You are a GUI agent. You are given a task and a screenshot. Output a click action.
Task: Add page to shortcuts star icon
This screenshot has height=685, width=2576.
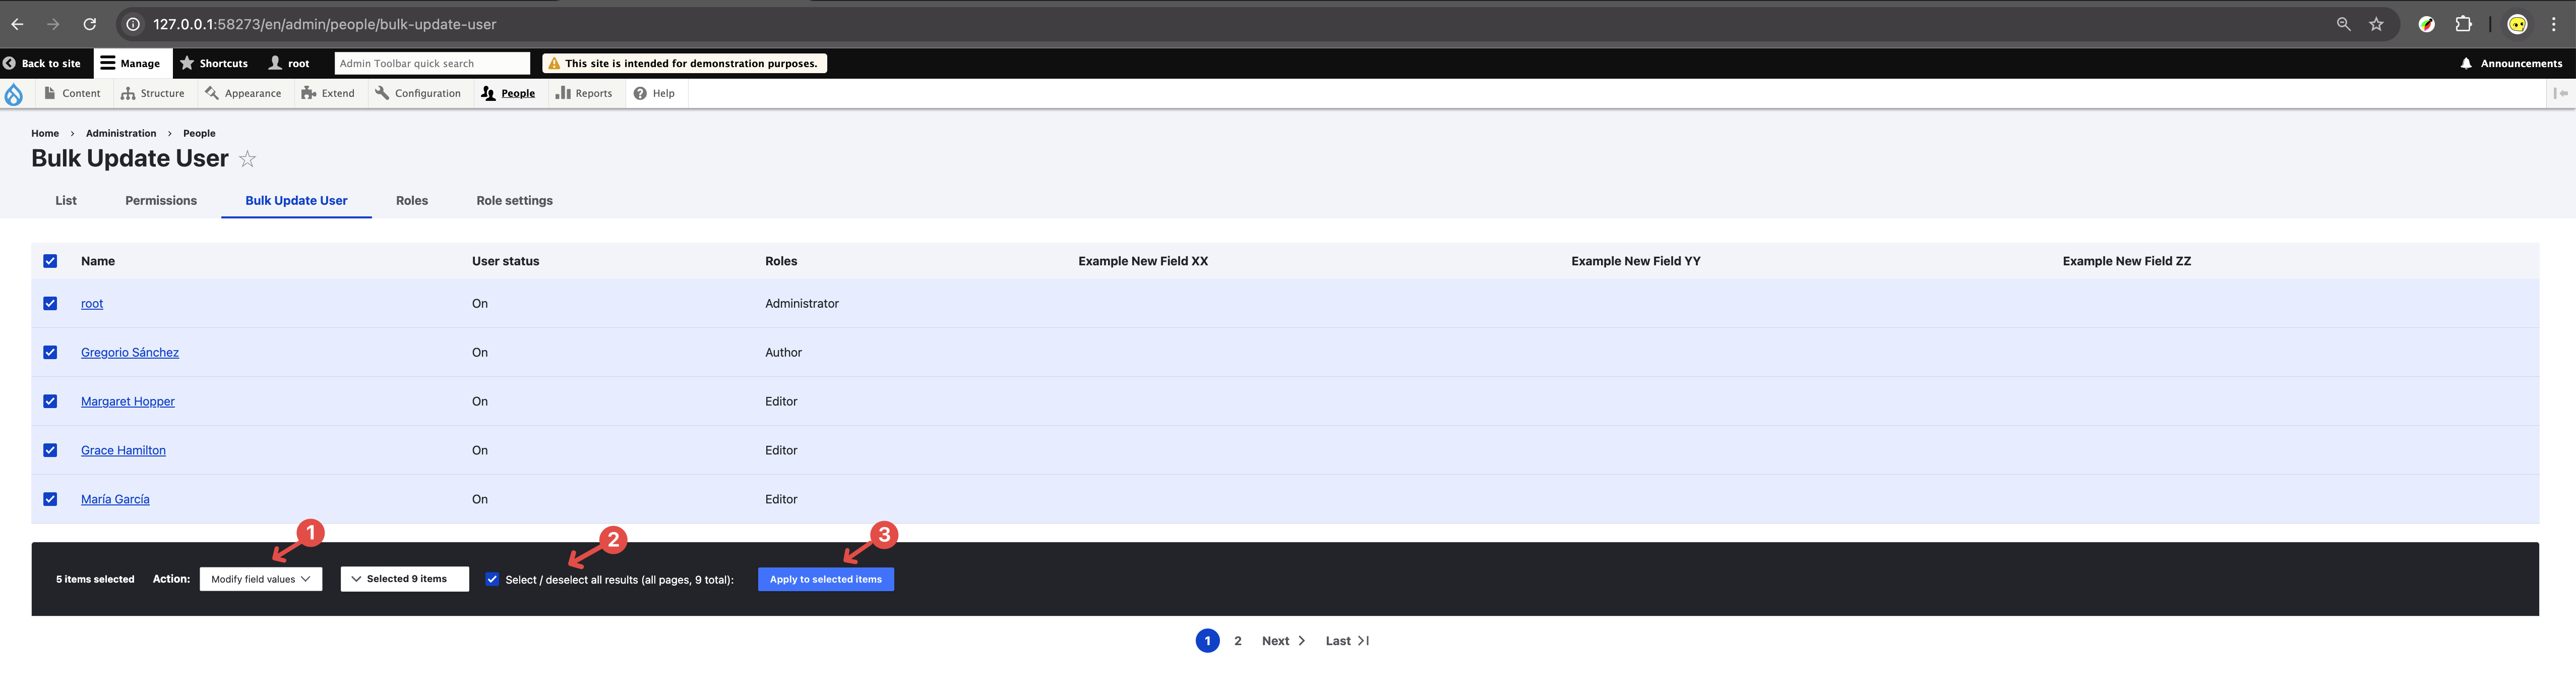click(248, 159)
